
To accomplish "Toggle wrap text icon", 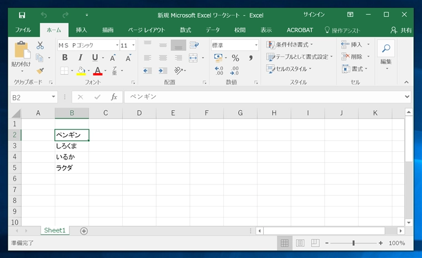I will 194,45.
